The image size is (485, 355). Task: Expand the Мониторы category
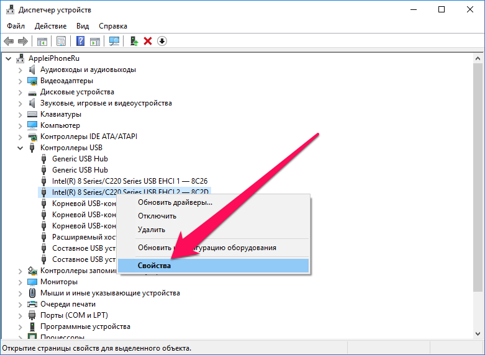point(20,282)
